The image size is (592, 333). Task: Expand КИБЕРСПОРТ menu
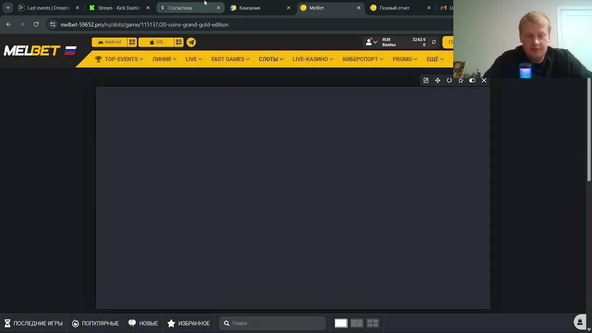tap(363, 59)
